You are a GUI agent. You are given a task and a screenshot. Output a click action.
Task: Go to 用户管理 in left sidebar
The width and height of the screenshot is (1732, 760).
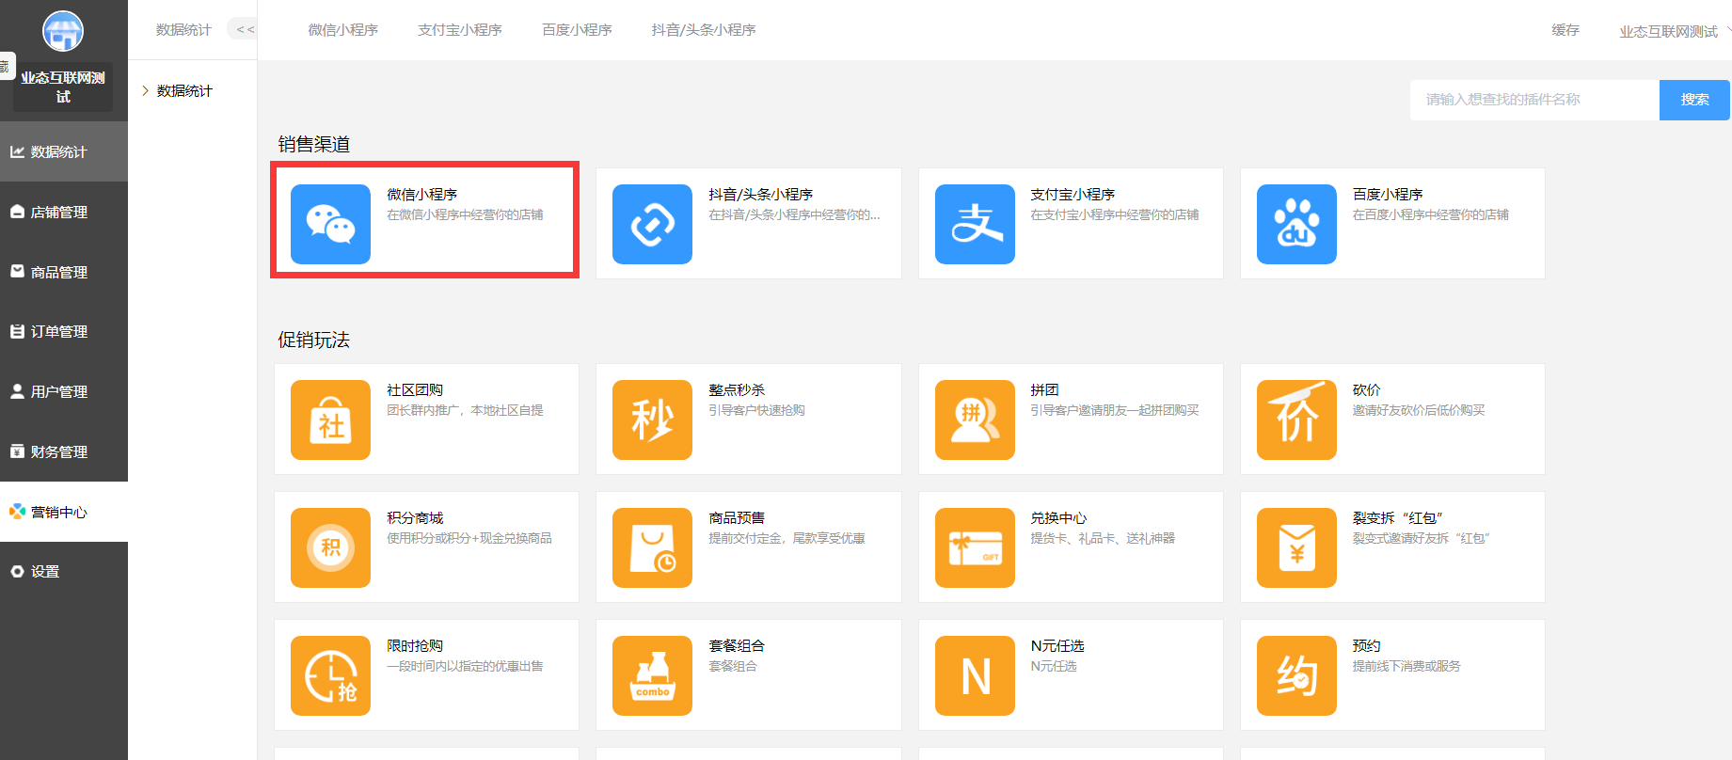click(x=64, y=391)
